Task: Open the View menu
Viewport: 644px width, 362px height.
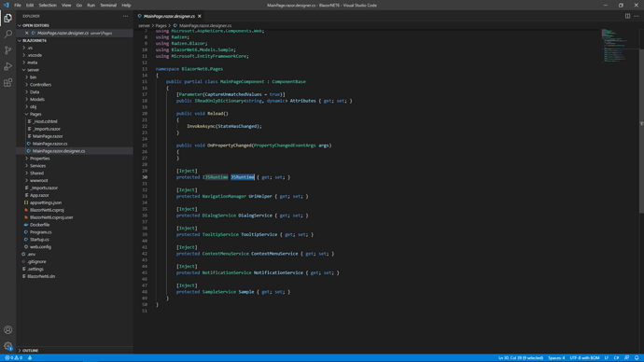Action: (x=66, y=6)
